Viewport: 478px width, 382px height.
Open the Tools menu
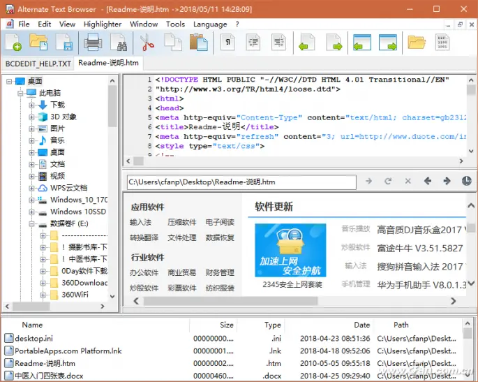(x=175, y=24)
